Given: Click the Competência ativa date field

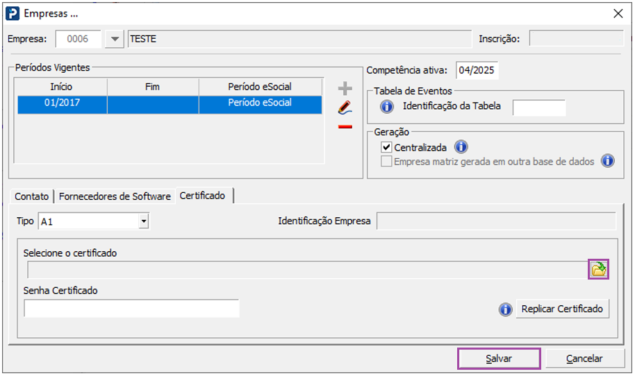Looking at the screenshot, I should (477, 70).
